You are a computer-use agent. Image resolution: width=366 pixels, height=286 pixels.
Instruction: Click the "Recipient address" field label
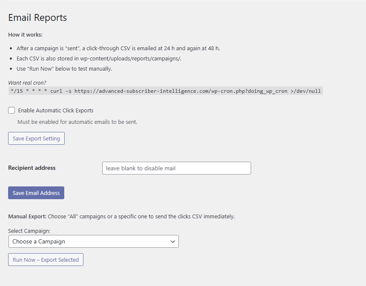click(32, 168)
